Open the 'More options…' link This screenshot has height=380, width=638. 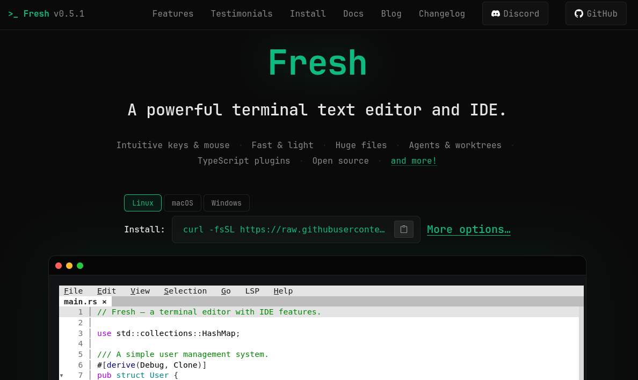(469, 230)
